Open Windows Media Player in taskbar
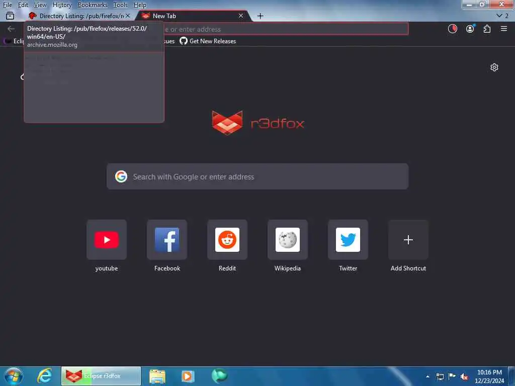The height and width of the screenshot is (386, 515). [188, 376]
